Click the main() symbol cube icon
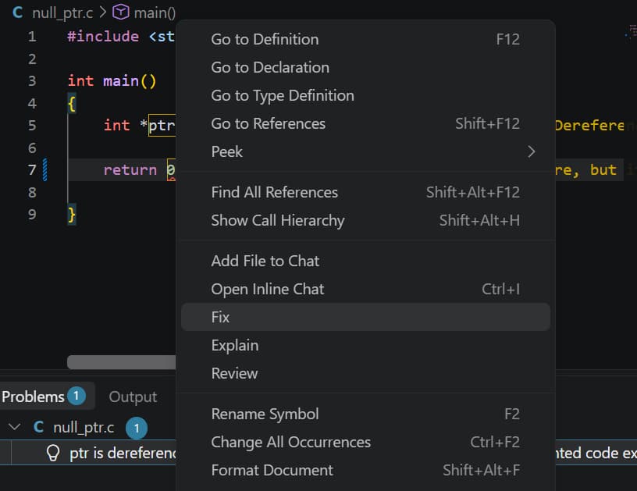637x491 pixels. click(x=121, y=12)
